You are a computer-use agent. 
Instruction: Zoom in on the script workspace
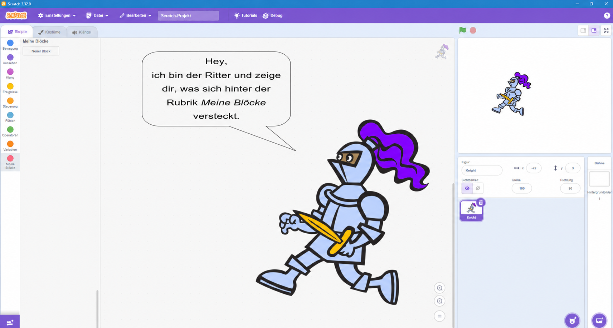pyautogui.click(x=439, y=288)
